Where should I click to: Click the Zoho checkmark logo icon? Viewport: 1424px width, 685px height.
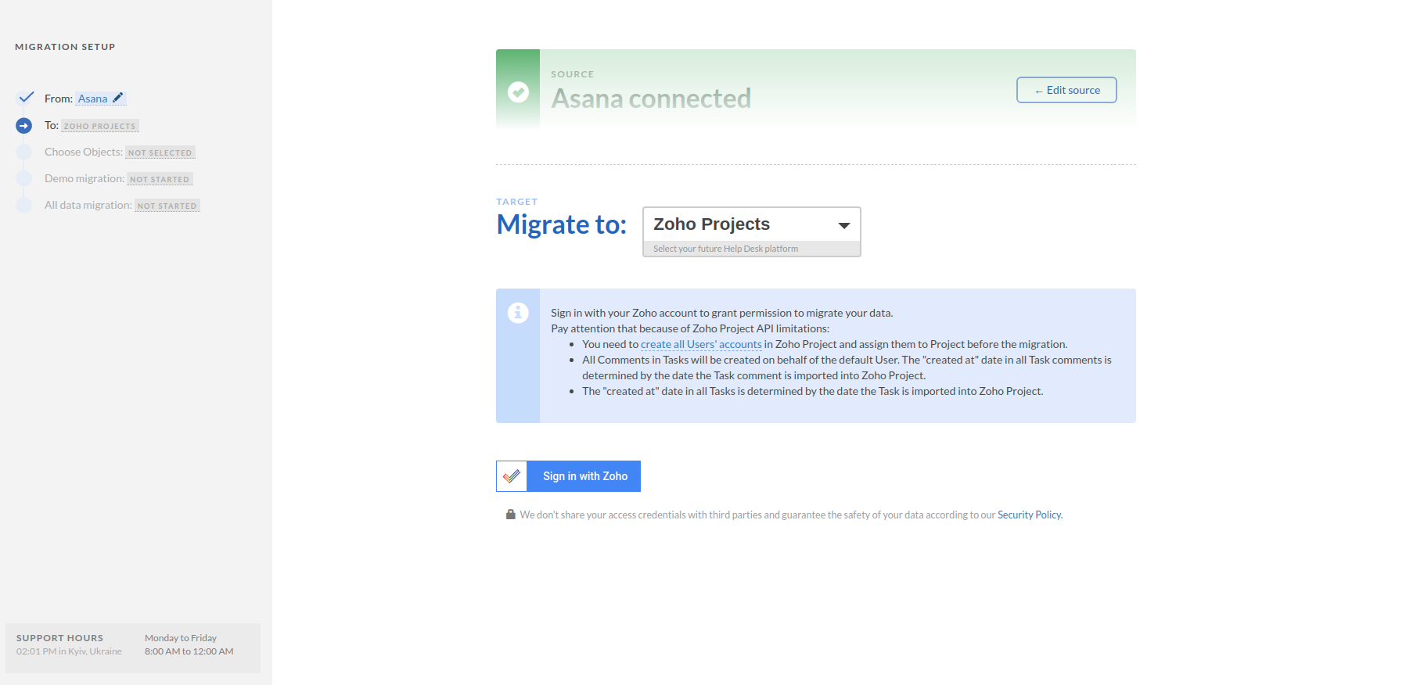pyautogui.click(x=512, y=476)
